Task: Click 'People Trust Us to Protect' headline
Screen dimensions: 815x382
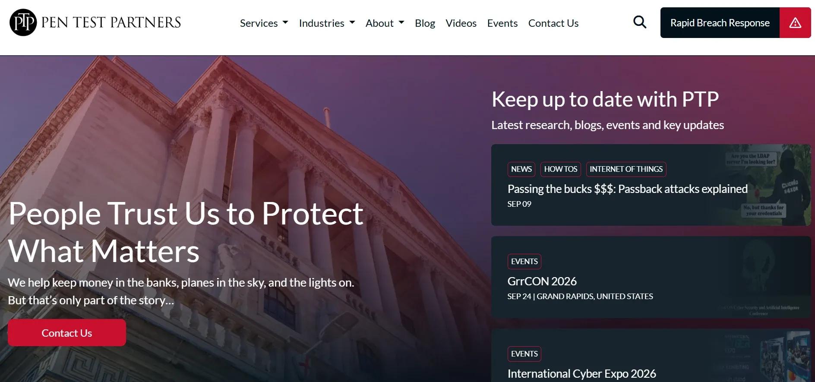Action: [186, 214]
